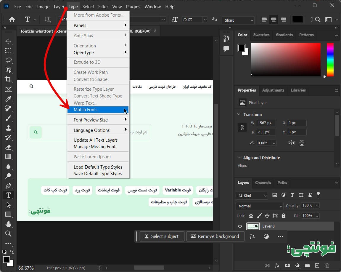Open the History panel icon
The width and height of the screenshot is (341, 272).
(x=226, y=39)
